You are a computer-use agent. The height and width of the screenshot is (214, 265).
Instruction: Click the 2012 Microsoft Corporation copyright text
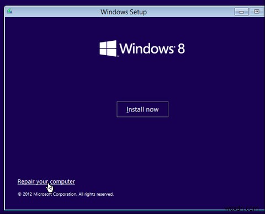tap(66, 194)
